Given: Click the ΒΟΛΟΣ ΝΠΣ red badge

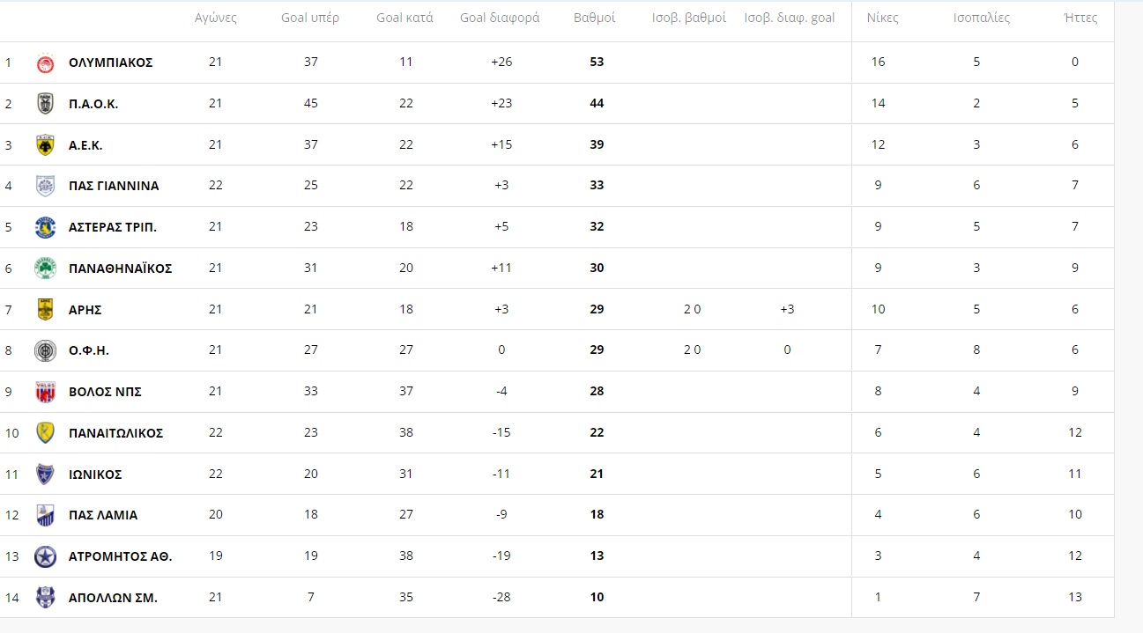Looking at the screenshot, I should coord(45,392).
